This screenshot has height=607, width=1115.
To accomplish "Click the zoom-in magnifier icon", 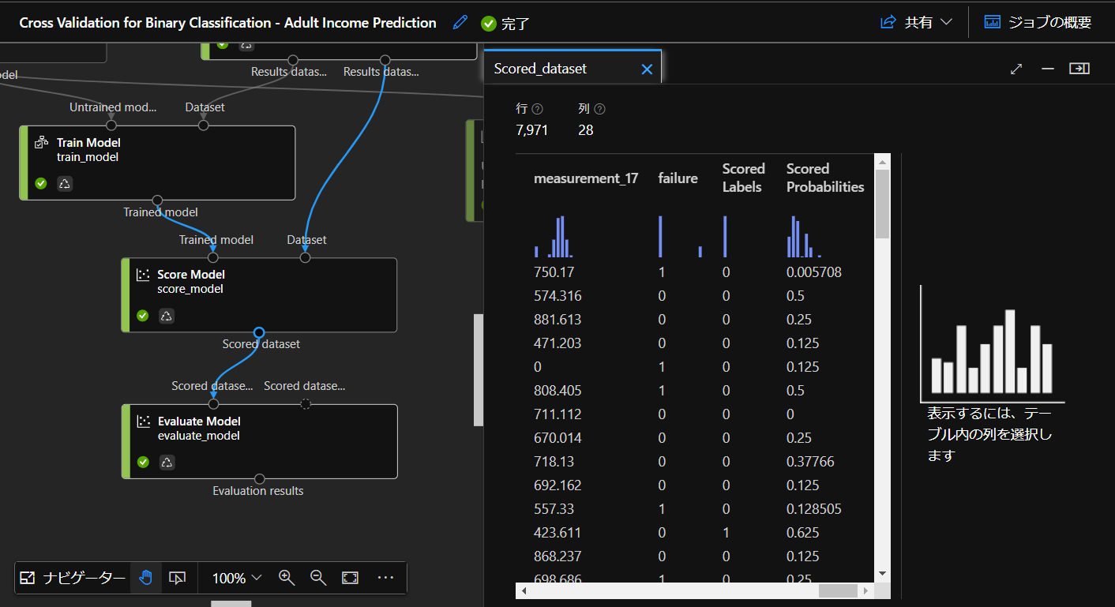I will coord(287,578).
